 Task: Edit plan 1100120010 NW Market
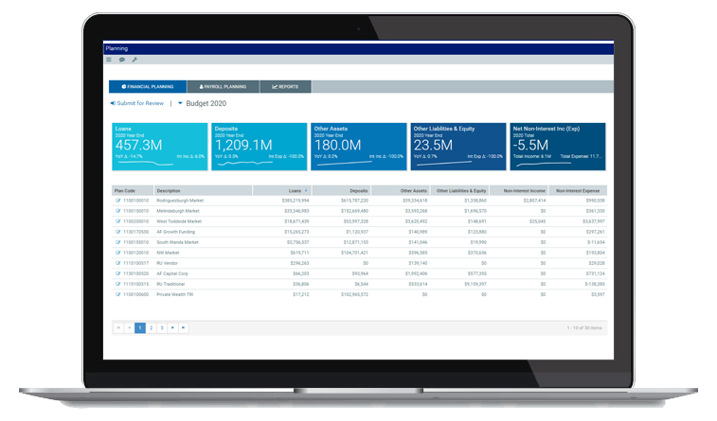[118, 253]
